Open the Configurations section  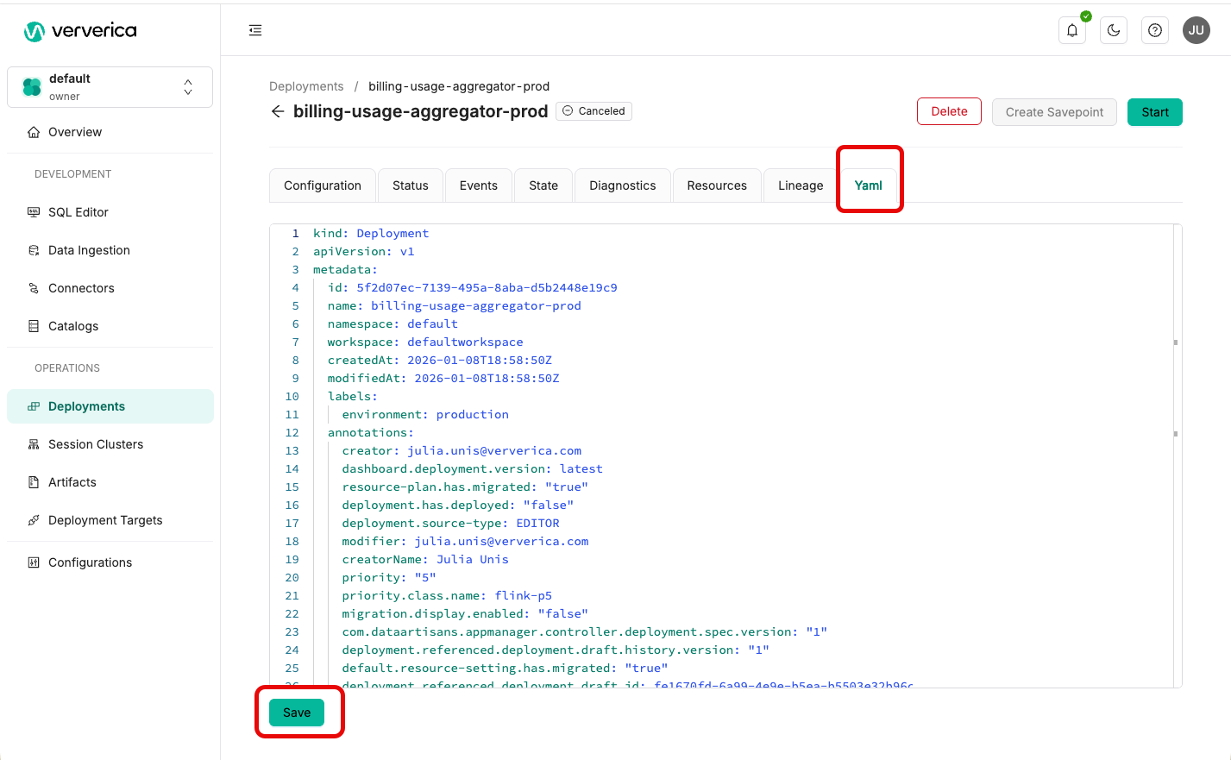[90, 562]
